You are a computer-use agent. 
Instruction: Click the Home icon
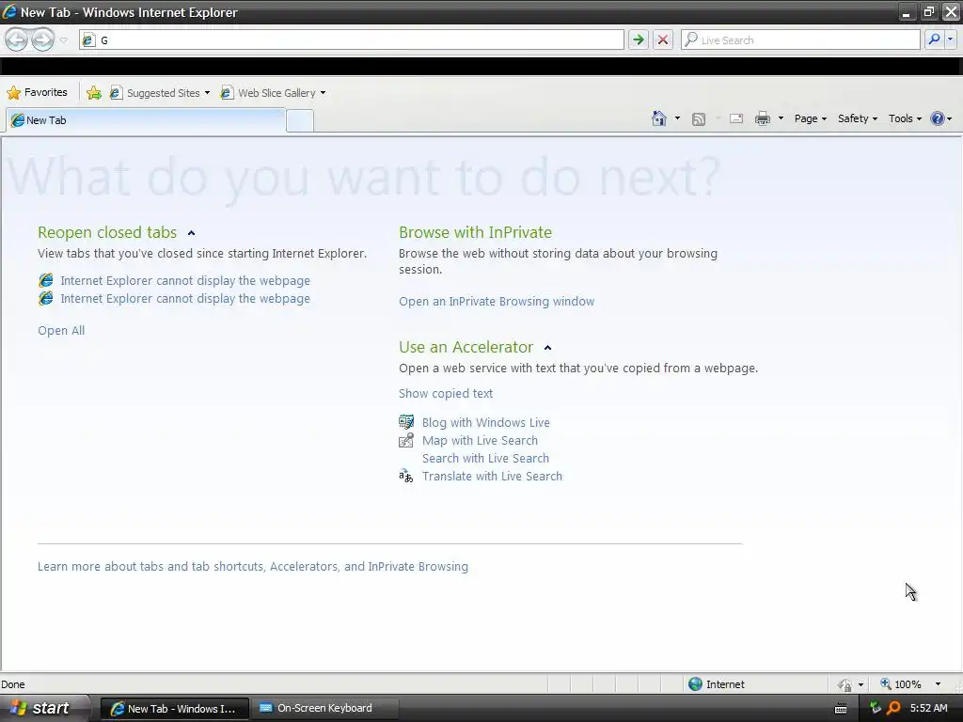pyautogui.click(x=659, y=118)
